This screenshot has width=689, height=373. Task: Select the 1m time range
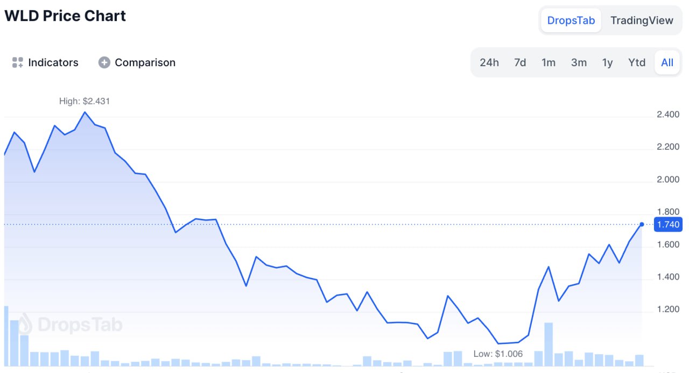[549, 62]
